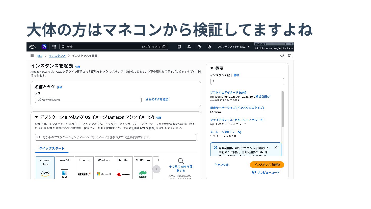Click the summary panel vertical scrollbar
This screenshot has height=209, width=371.
(x=283, y=109)
